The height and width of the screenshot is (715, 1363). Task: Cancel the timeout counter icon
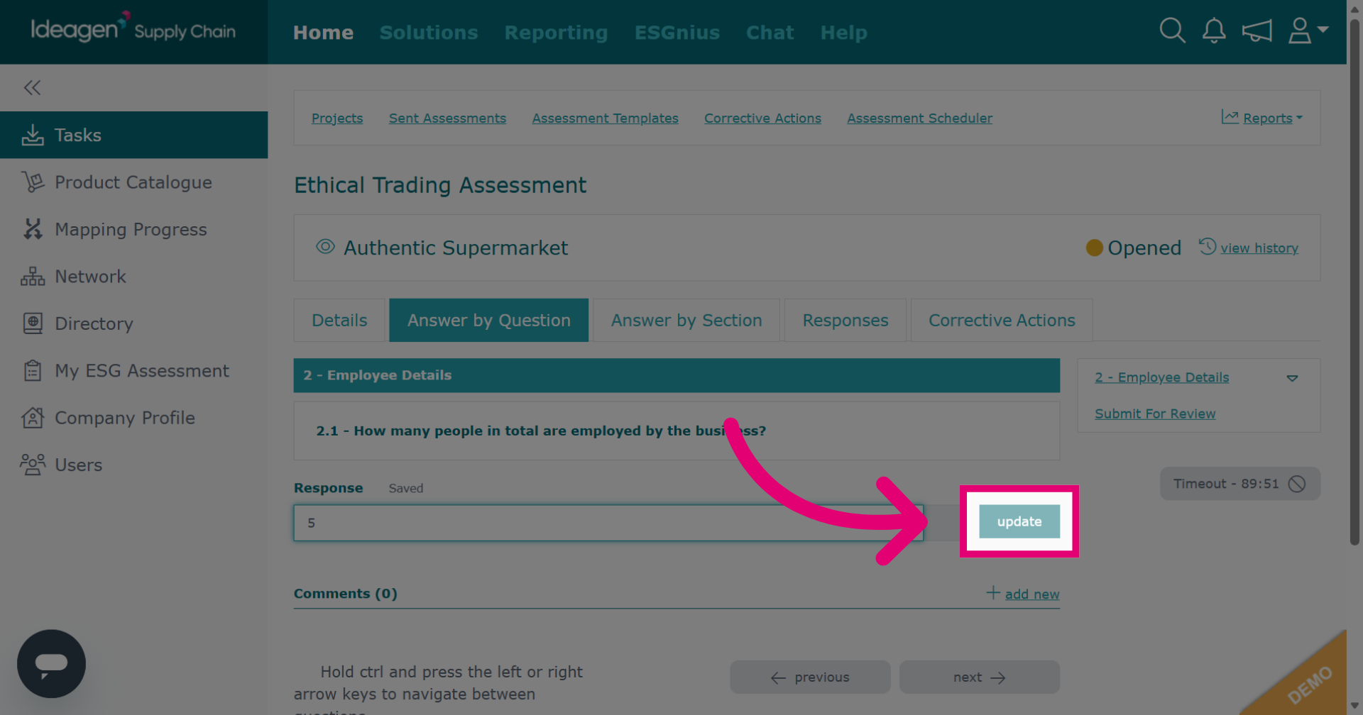coord(1296,484)
